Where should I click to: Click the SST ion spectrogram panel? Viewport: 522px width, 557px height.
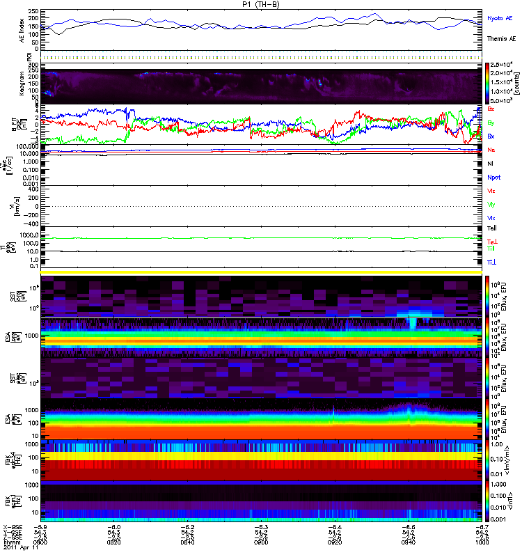tap(262, 297)
